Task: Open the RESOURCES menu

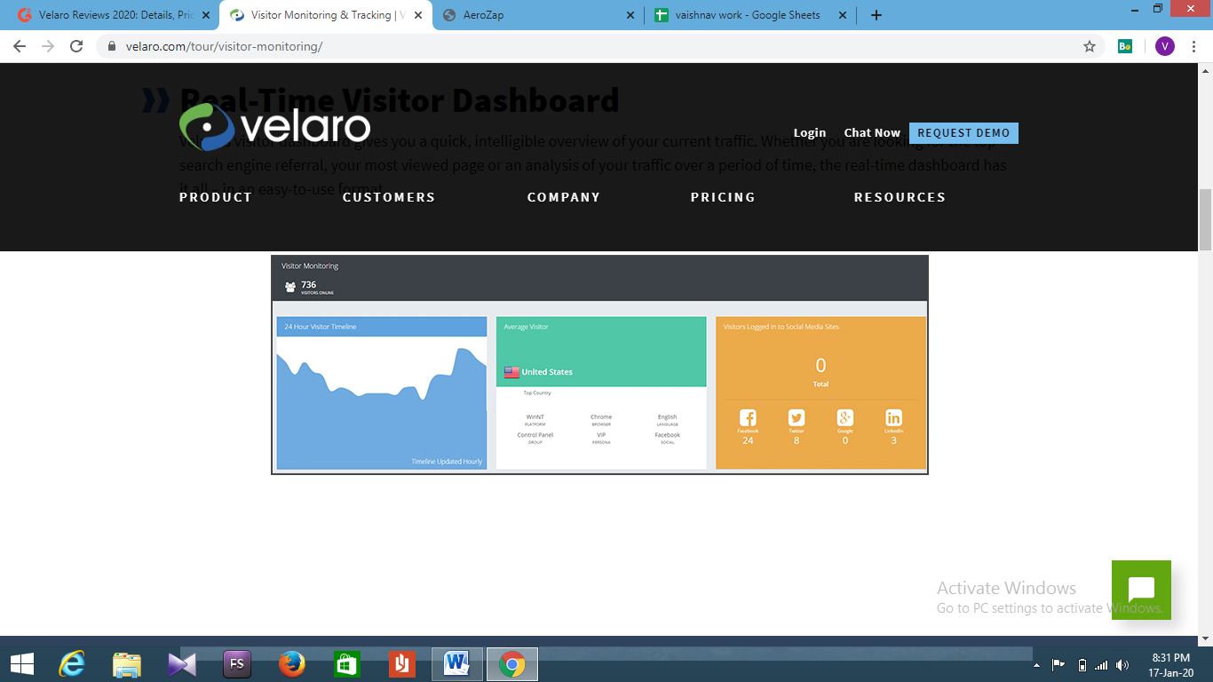Action: point(900,197)
